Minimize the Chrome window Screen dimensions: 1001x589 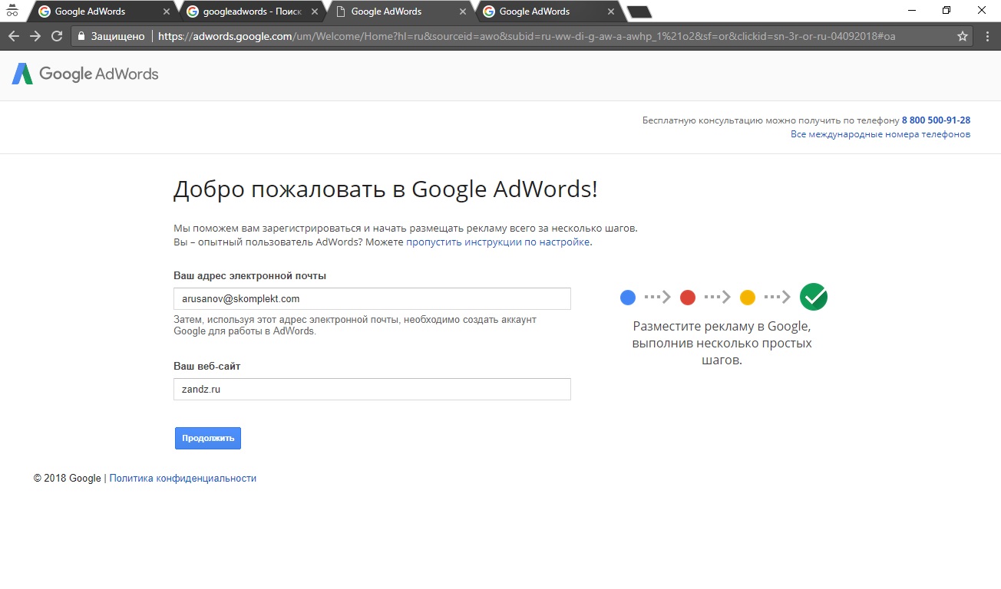(x=911, y=11)
